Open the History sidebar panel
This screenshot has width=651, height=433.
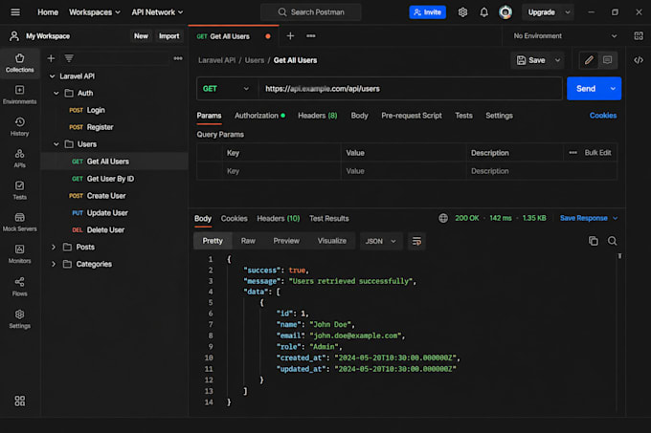coord(19,127)
